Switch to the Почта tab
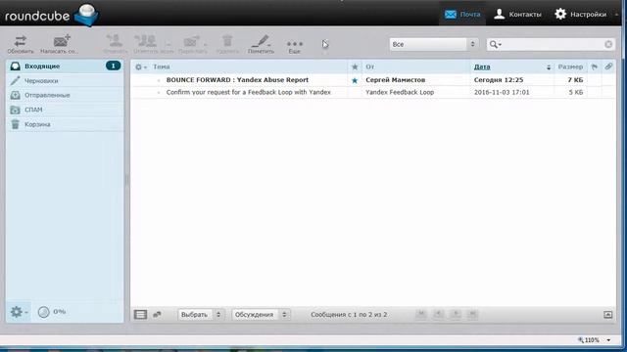 tap(462, 14)
